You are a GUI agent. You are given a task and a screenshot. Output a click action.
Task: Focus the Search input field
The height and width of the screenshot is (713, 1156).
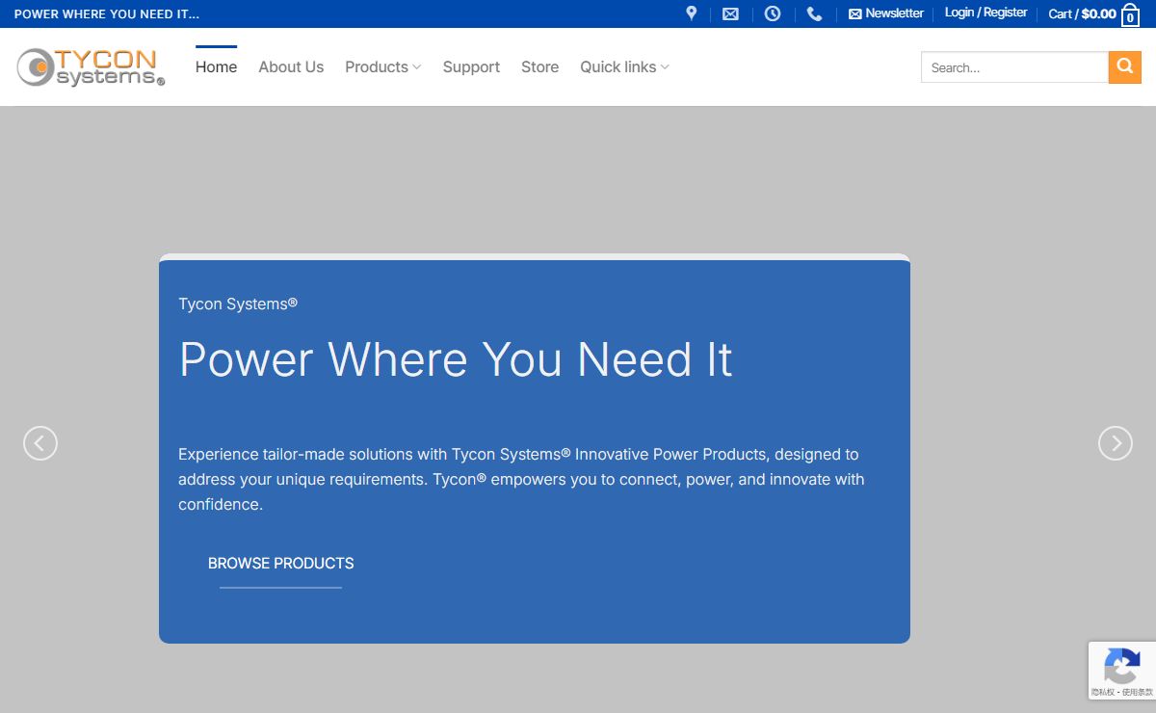click(1015, 67)
